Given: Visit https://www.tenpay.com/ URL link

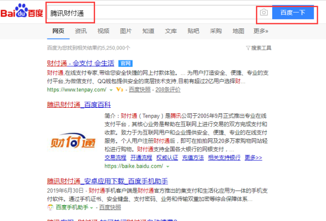Looking at the screenshot, I should [77, 90].
